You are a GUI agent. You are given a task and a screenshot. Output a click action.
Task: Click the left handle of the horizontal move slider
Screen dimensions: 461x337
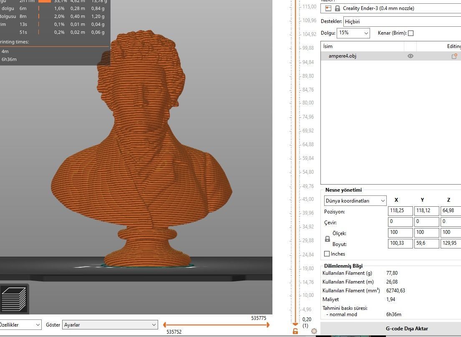tap(165, 325)
